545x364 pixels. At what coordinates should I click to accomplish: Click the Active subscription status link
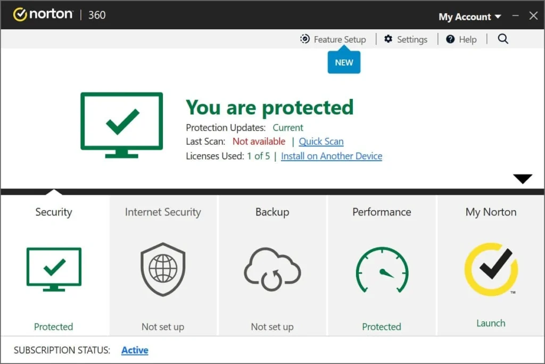coord(135,350)
